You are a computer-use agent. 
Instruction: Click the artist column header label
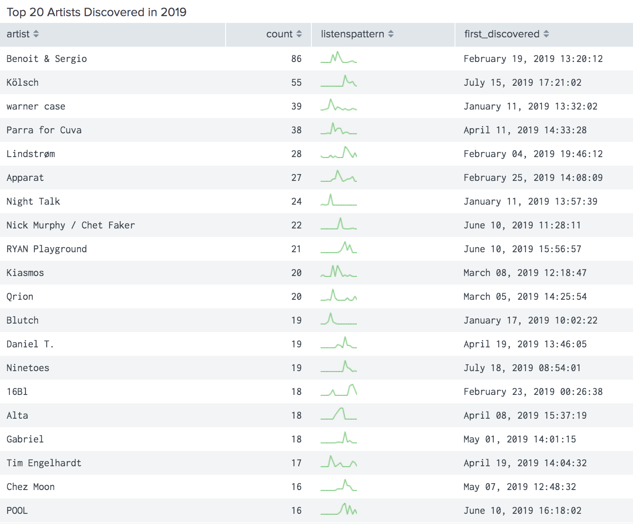(18, 34)
